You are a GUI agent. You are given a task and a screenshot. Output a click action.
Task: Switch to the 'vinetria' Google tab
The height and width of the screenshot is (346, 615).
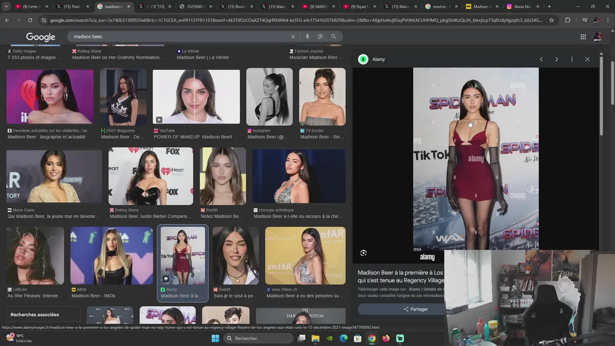click(442, 7)
